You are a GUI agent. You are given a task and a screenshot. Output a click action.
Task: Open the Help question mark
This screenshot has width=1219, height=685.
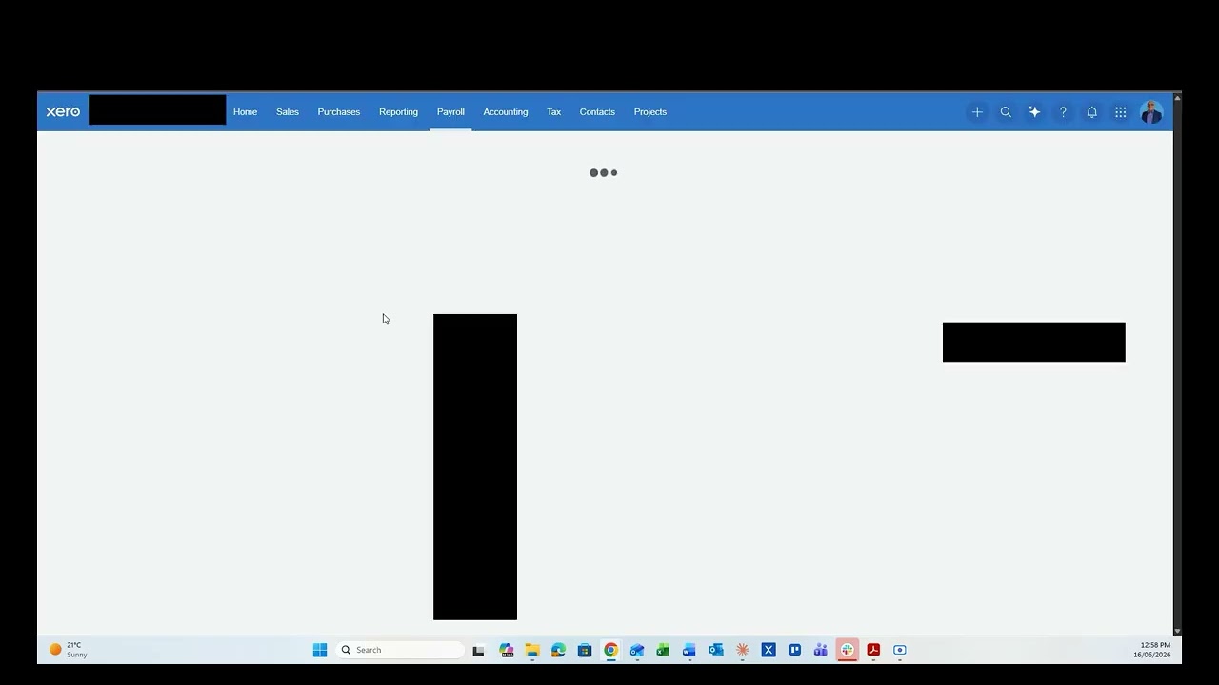click(x=1063, y=111)
